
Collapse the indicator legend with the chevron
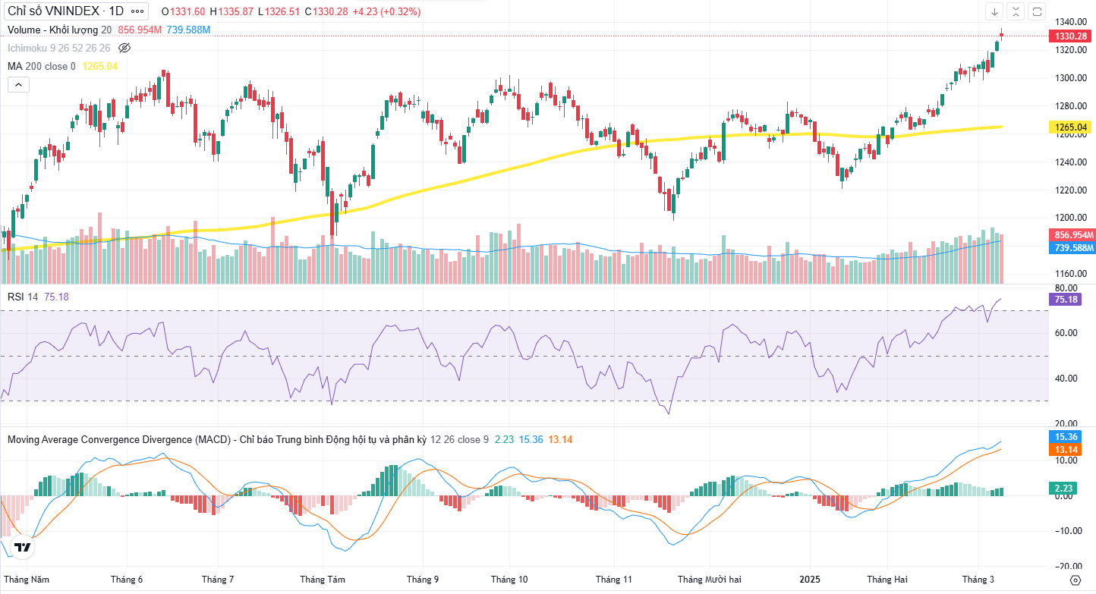18,85
